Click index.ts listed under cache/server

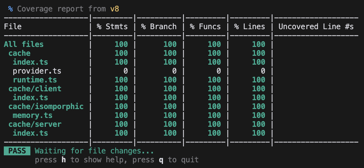point(30,133)
